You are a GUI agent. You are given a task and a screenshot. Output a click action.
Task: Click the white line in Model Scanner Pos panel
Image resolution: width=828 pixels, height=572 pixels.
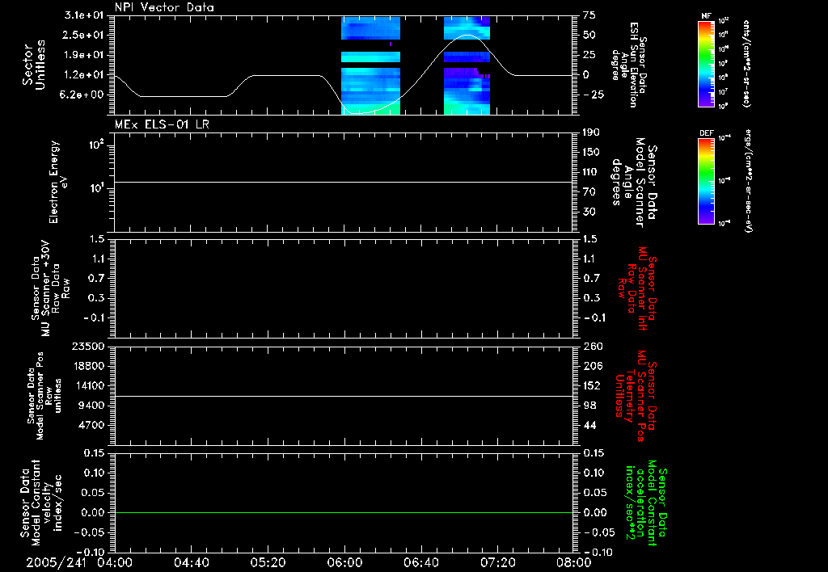(x=344, y=396)
